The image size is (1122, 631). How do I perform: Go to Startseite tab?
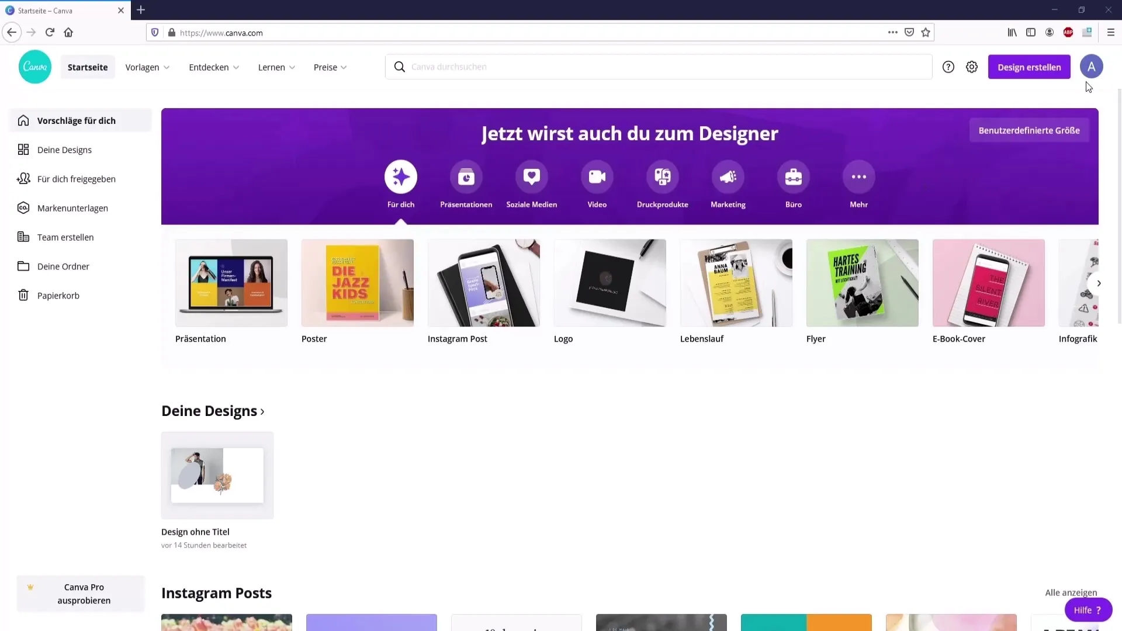[x=88, y=67]
